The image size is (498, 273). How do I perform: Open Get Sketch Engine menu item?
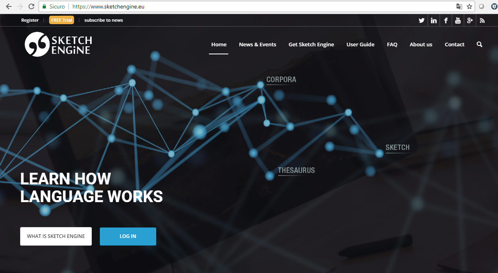coord(311,45)
